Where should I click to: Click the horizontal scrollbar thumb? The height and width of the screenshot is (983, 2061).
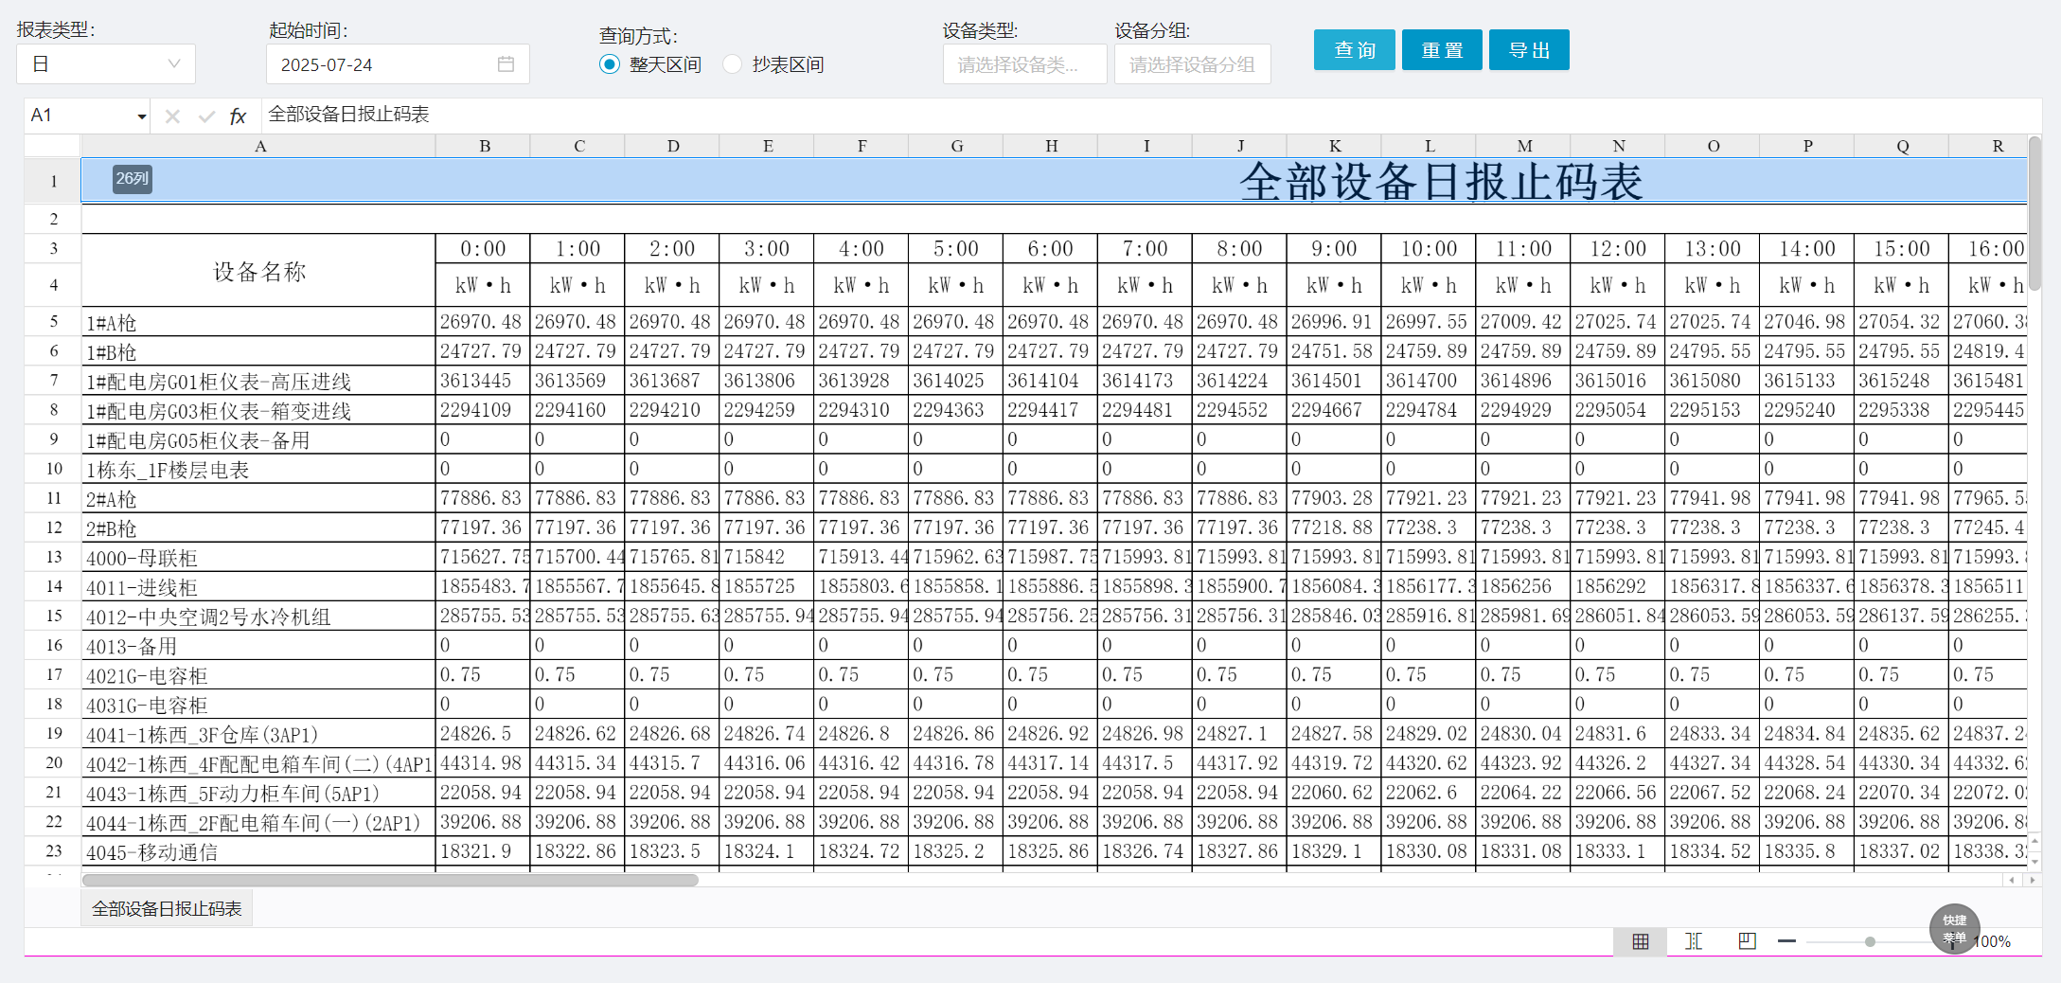[390, 880]
